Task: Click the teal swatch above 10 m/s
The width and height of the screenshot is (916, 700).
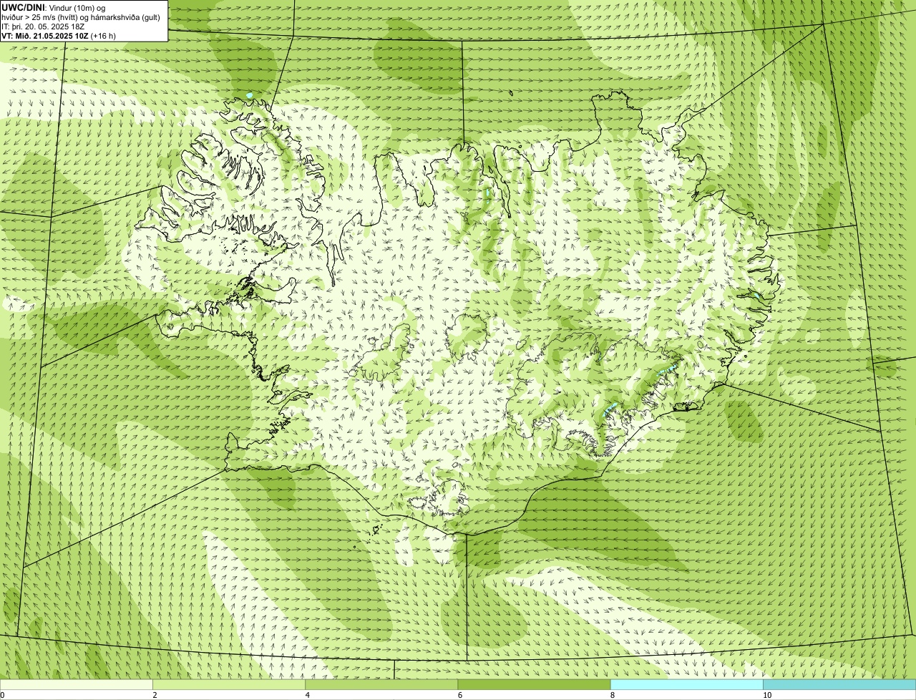Action: click(x=839, y=685)
